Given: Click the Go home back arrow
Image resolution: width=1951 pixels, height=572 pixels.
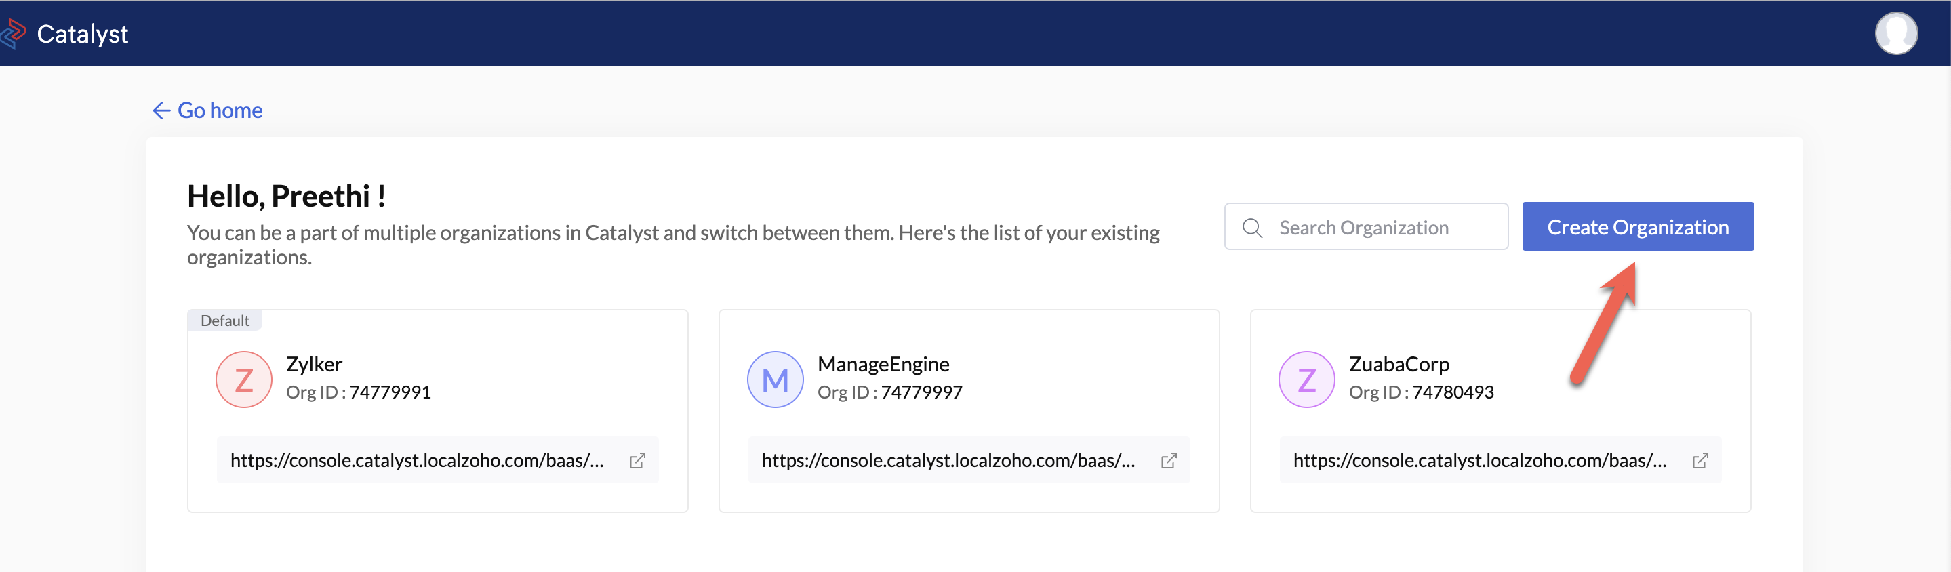Looking at the screenshot, I should (161, 110).
